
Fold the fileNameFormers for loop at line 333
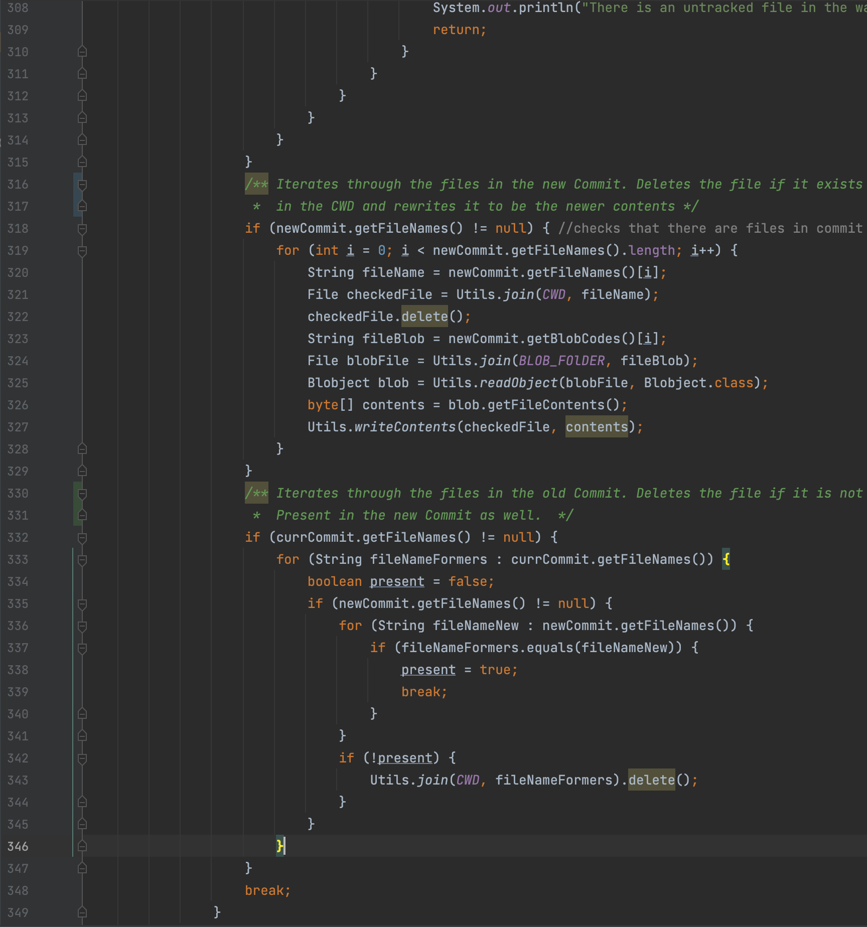[82, 560]
